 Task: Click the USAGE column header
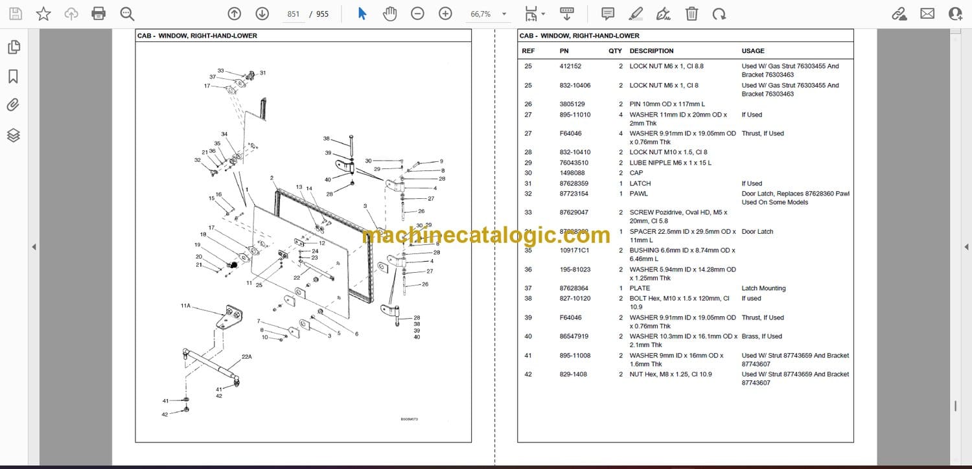(x=753, y=51)
